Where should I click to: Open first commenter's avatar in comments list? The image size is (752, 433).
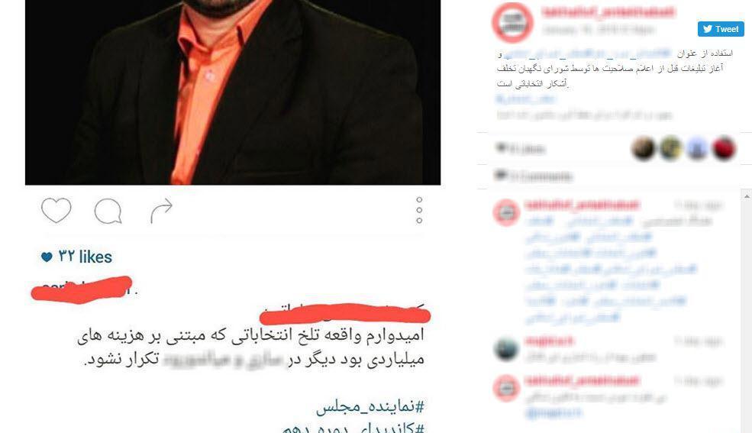[x=506, y=212]
